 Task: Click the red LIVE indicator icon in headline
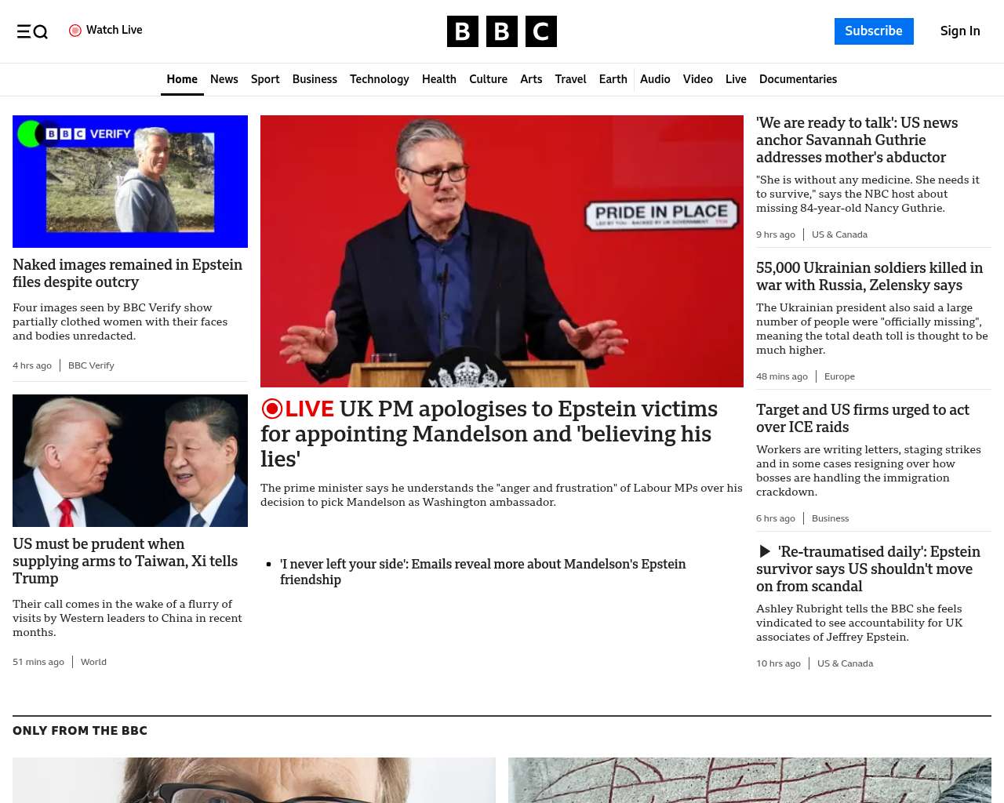point(271,409)
